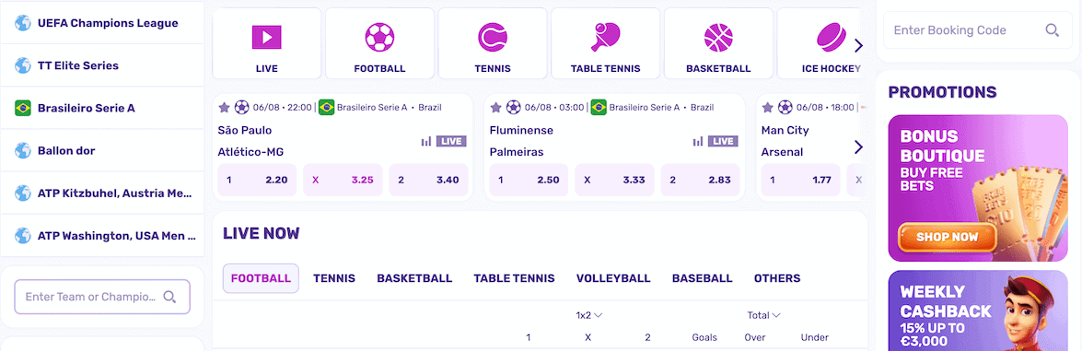Click the SHOP NOW promotion button
Viewport: 1082px width, 351px height.
point(947,237)
